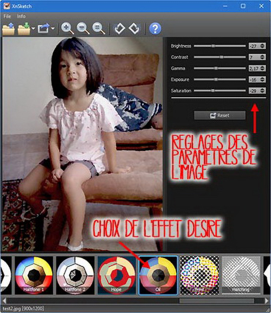The width and height of the screenshot is (271, 313).
Task: Select the Halftone 1 effect thumbnail
Action: [34, 276]
